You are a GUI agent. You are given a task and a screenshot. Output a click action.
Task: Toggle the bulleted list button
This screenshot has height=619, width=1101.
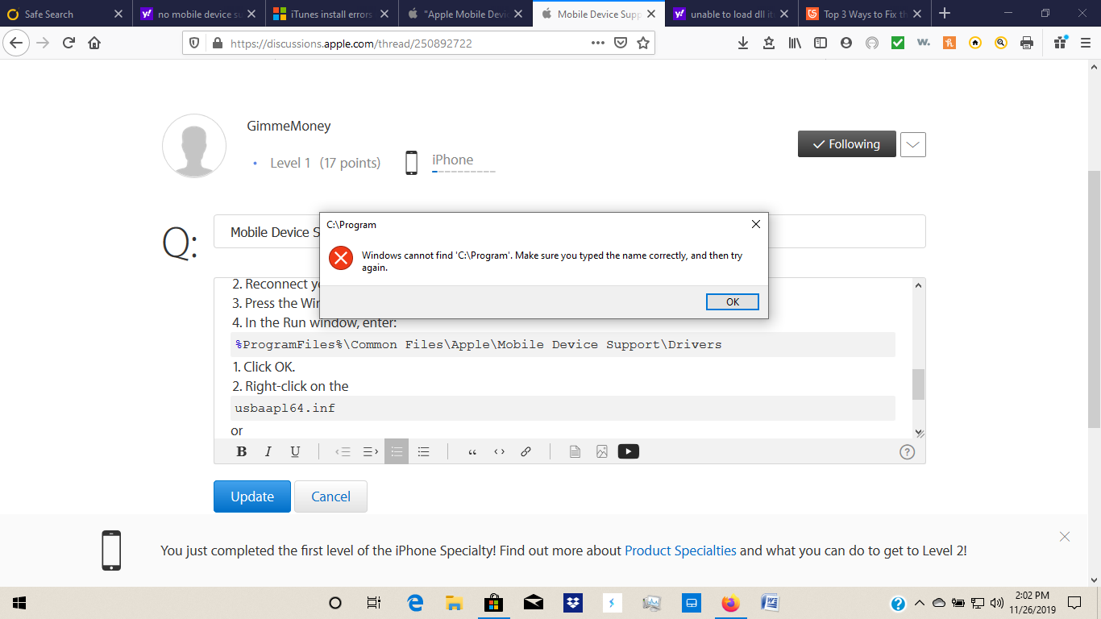(423, 451)
